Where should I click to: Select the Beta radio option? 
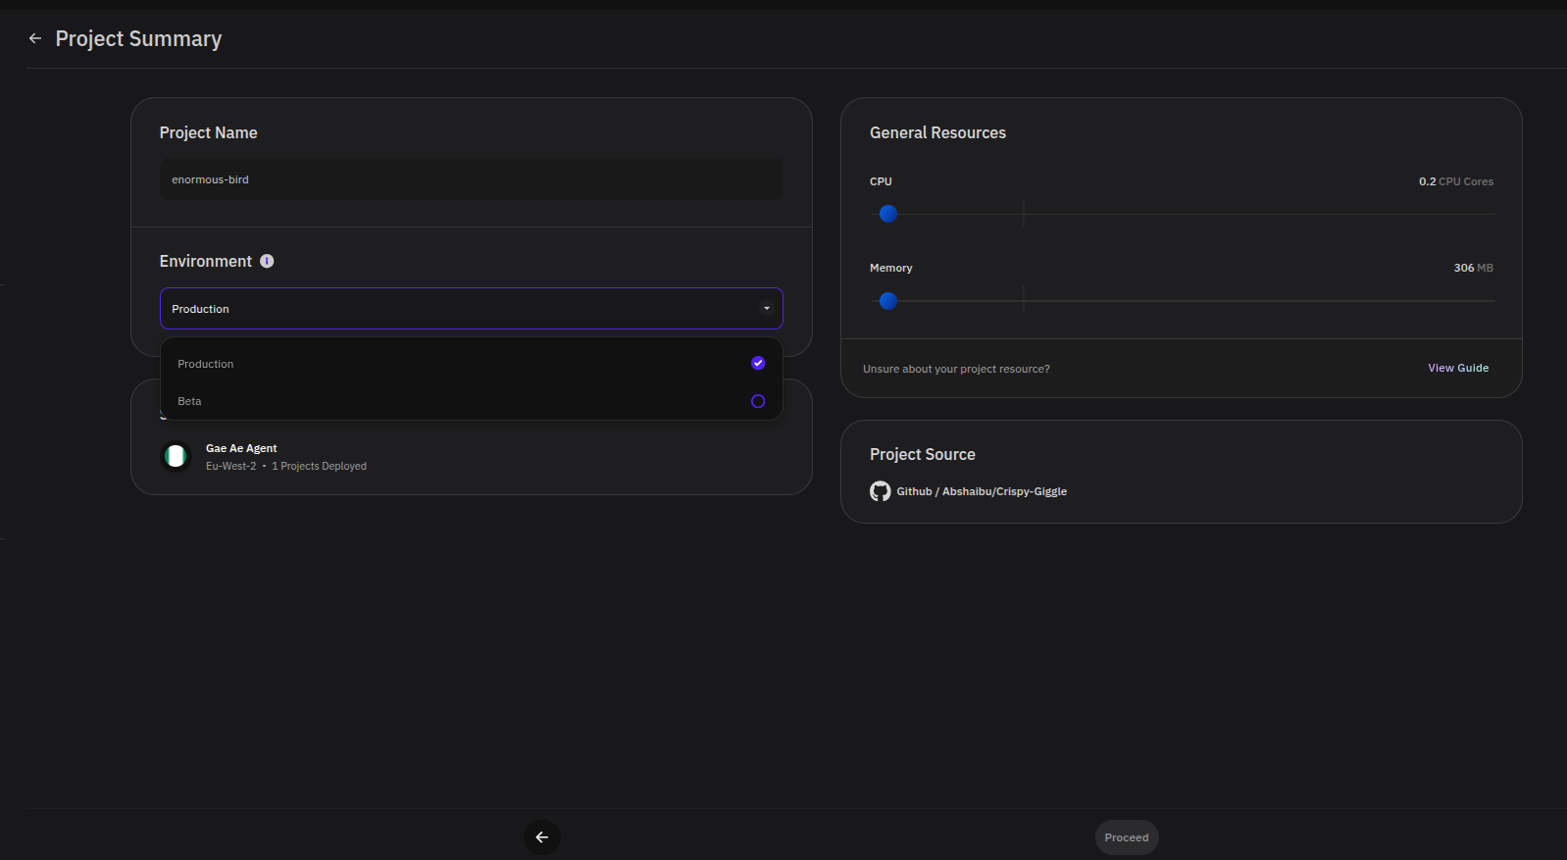758,401
